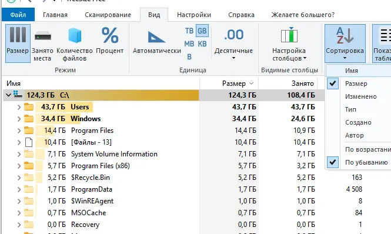This screenshot has width=391, height=234.
Task: Switch to the Сканирование ribbon tab
Action: tap(108, 15)
